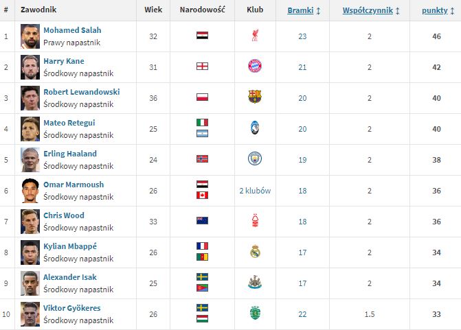Click Salah's 23 goals link
This screenshot has height=330, width=461.
pos(302,36)
